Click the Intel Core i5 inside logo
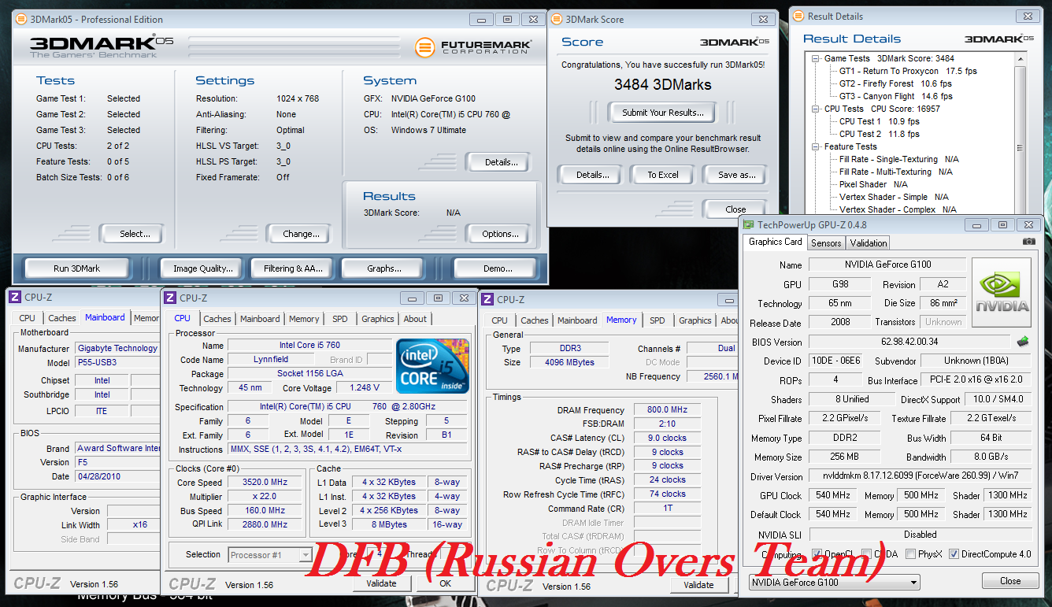This screenshot has width=1052, height=607. (433, 366)
